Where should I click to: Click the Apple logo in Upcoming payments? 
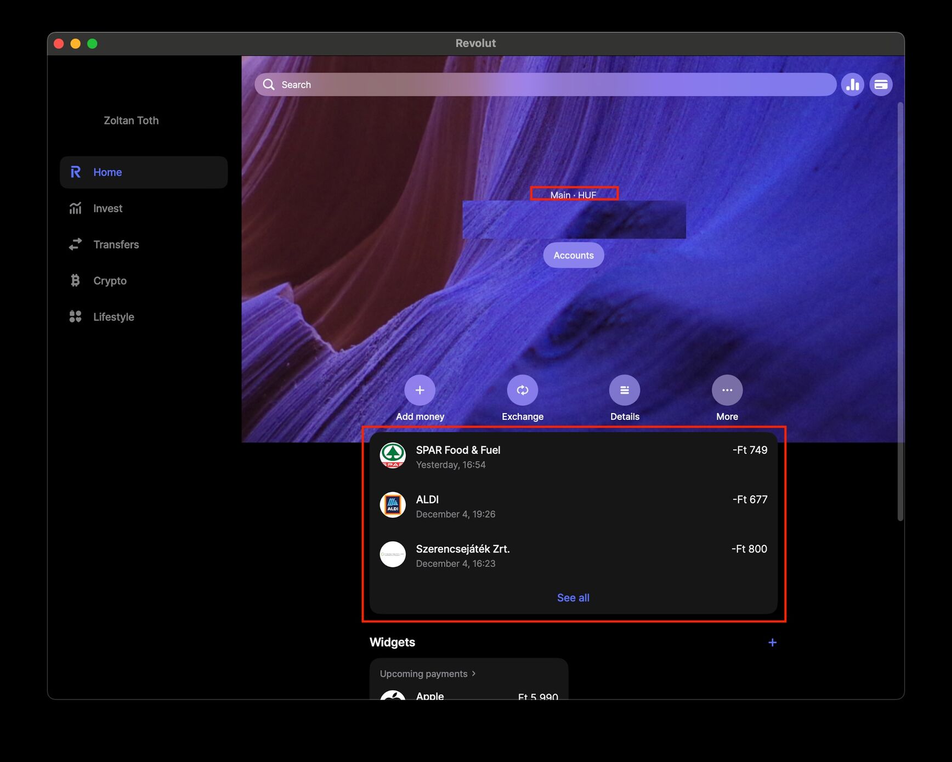(x=393, y=695)
